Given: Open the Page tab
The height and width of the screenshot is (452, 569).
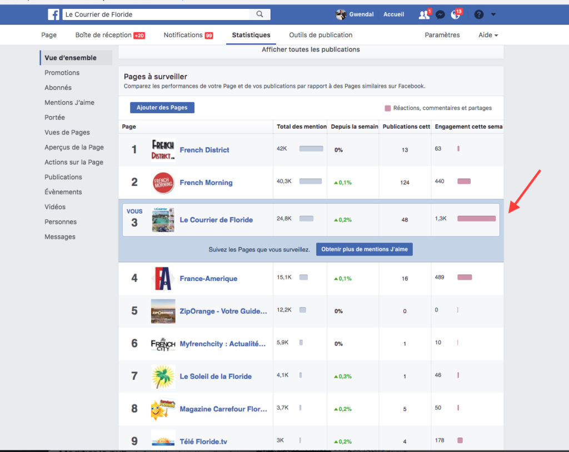Looking at the screenshot, I should point(49,35).
